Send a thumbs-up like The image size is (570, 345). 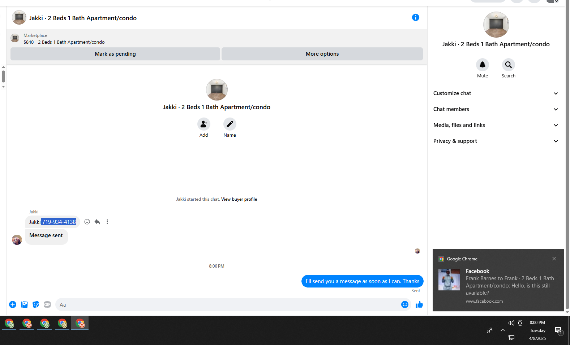click(419, 304)
